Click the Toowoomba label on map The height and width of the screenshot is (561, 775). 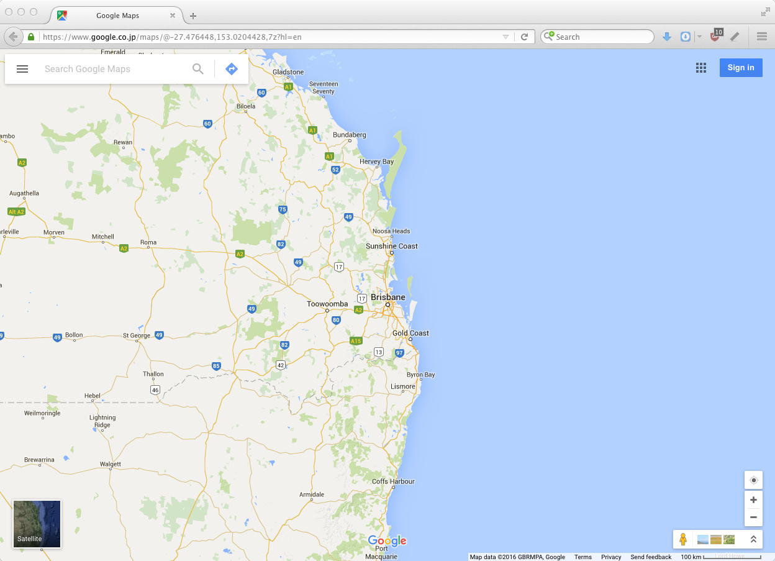coord(327,304)
